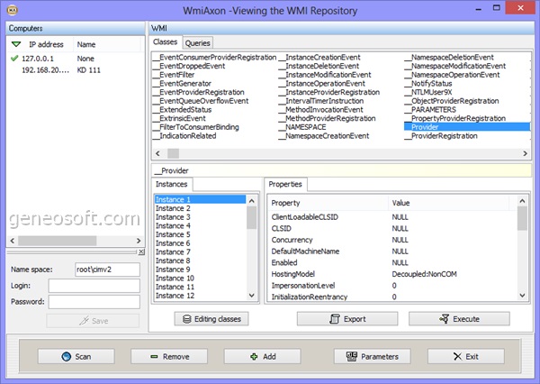Select the __EventFilter class

point(174,75)
